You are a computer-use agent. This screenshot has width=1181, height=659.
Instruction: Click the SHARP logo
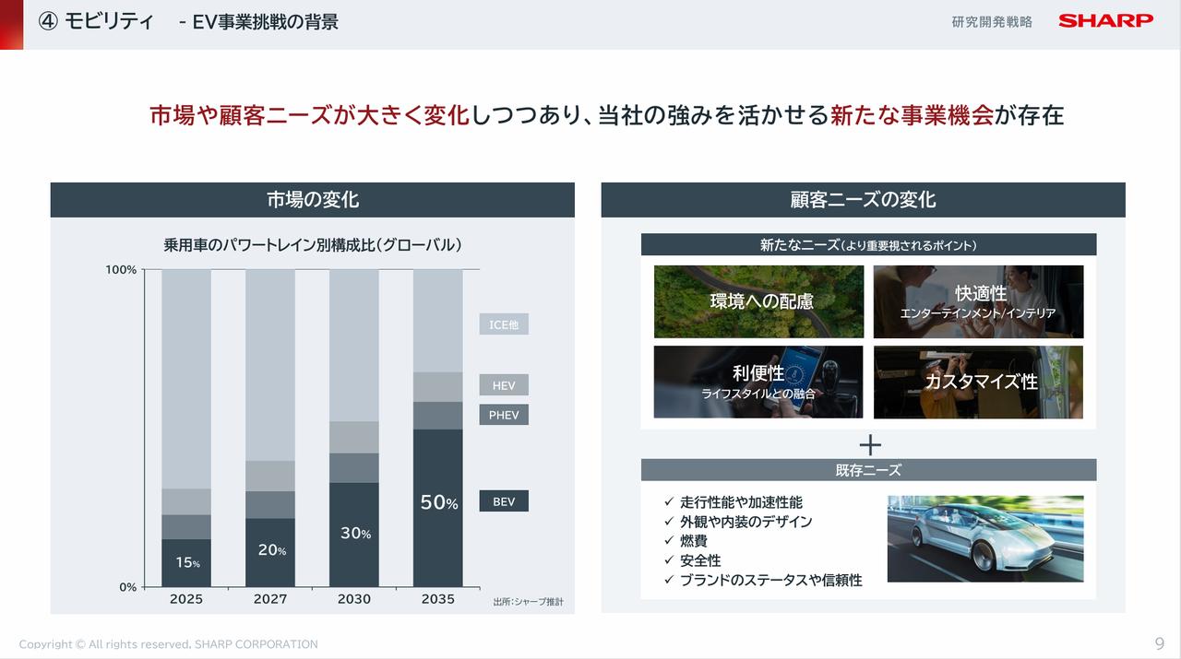pyautogui.click(x=1104, y=20)
